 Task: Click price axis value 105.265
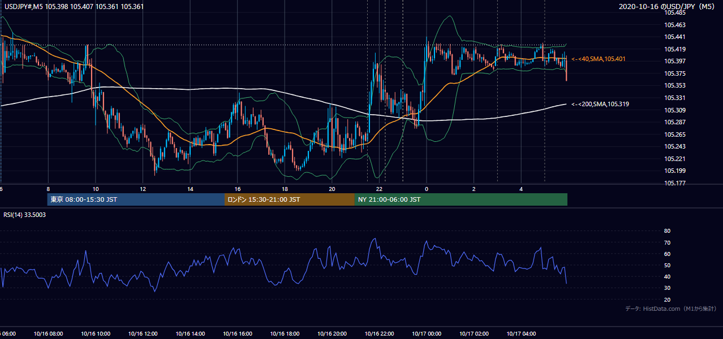coord(675,134)
